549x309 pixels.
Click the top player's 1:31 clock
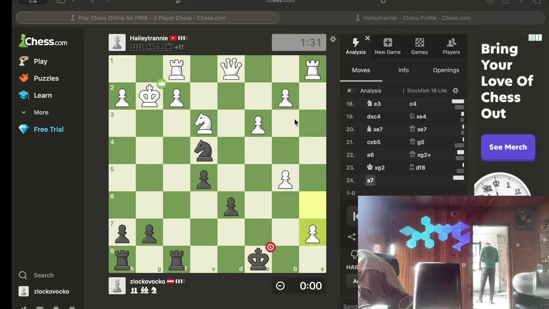[299, 42]
